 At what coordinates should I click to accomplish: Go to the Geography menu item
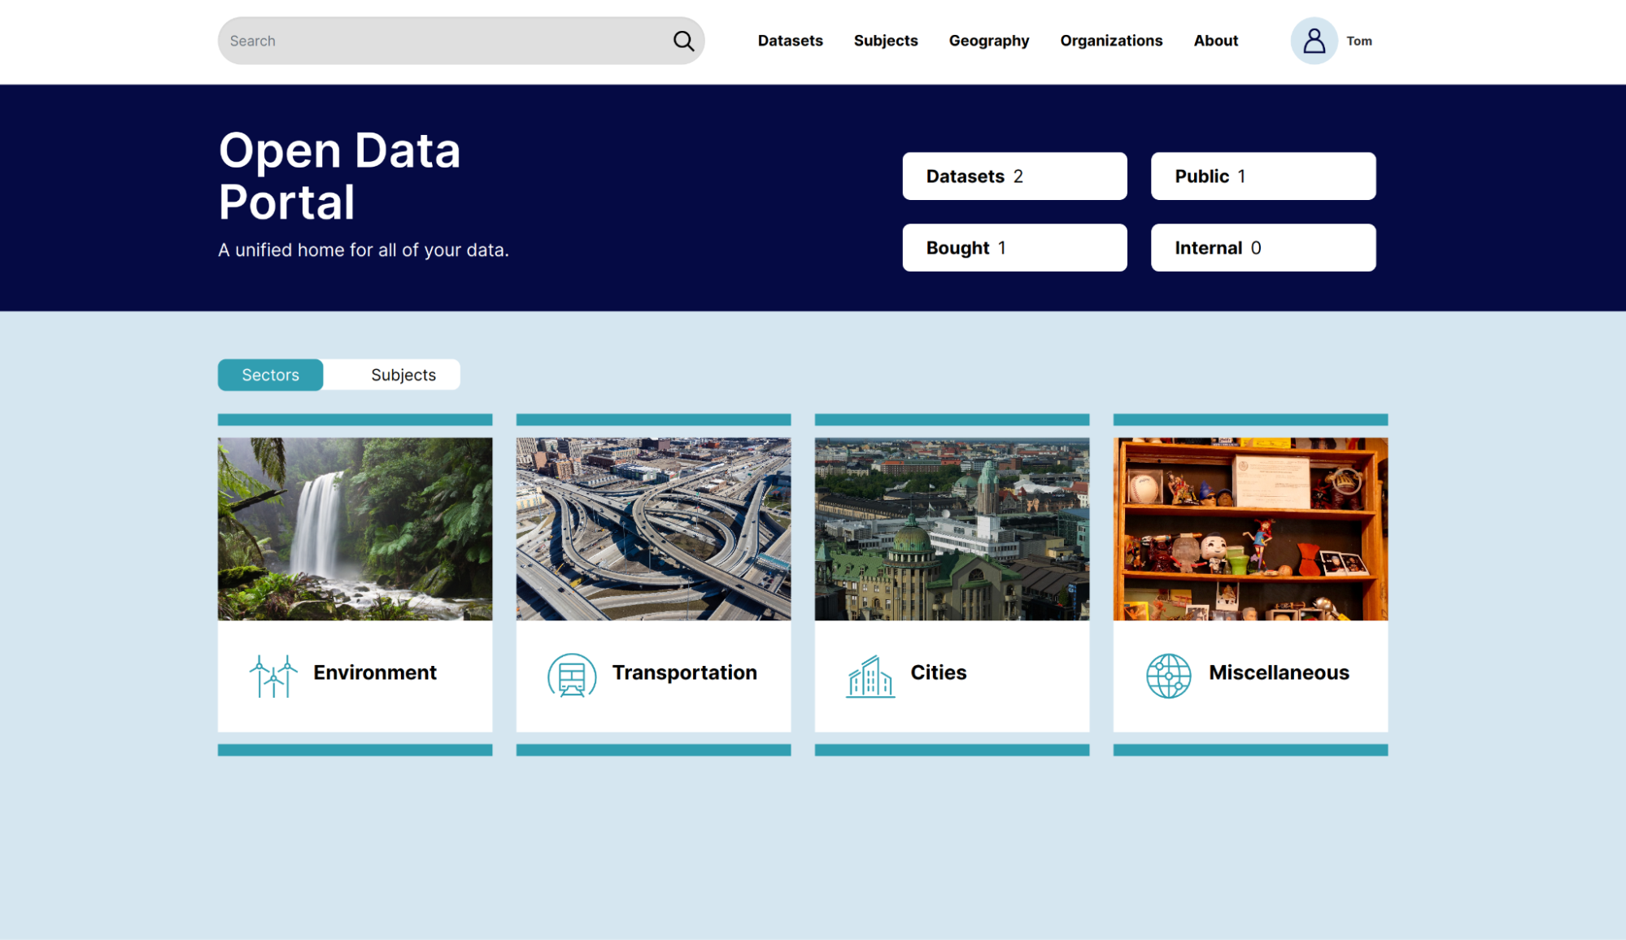[x=988, y=41]
